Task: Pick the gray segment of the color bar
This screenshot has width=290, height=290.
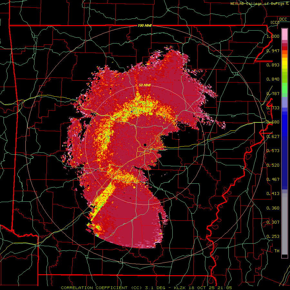Action: (x=285, y=224)
